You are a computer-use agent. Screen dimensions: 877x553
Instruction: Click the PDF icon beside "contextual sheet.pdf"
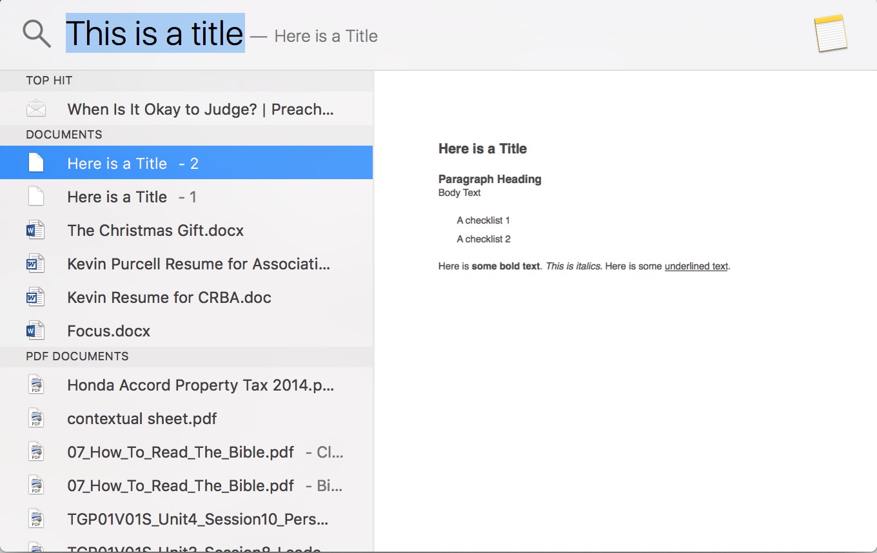(x=36, y=418)
